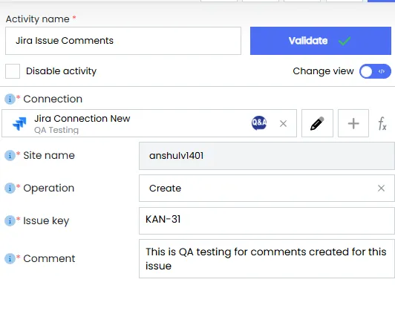Click the Site name info icon
The width and height of the screenshot is (395, 311).
click(10, 155)
